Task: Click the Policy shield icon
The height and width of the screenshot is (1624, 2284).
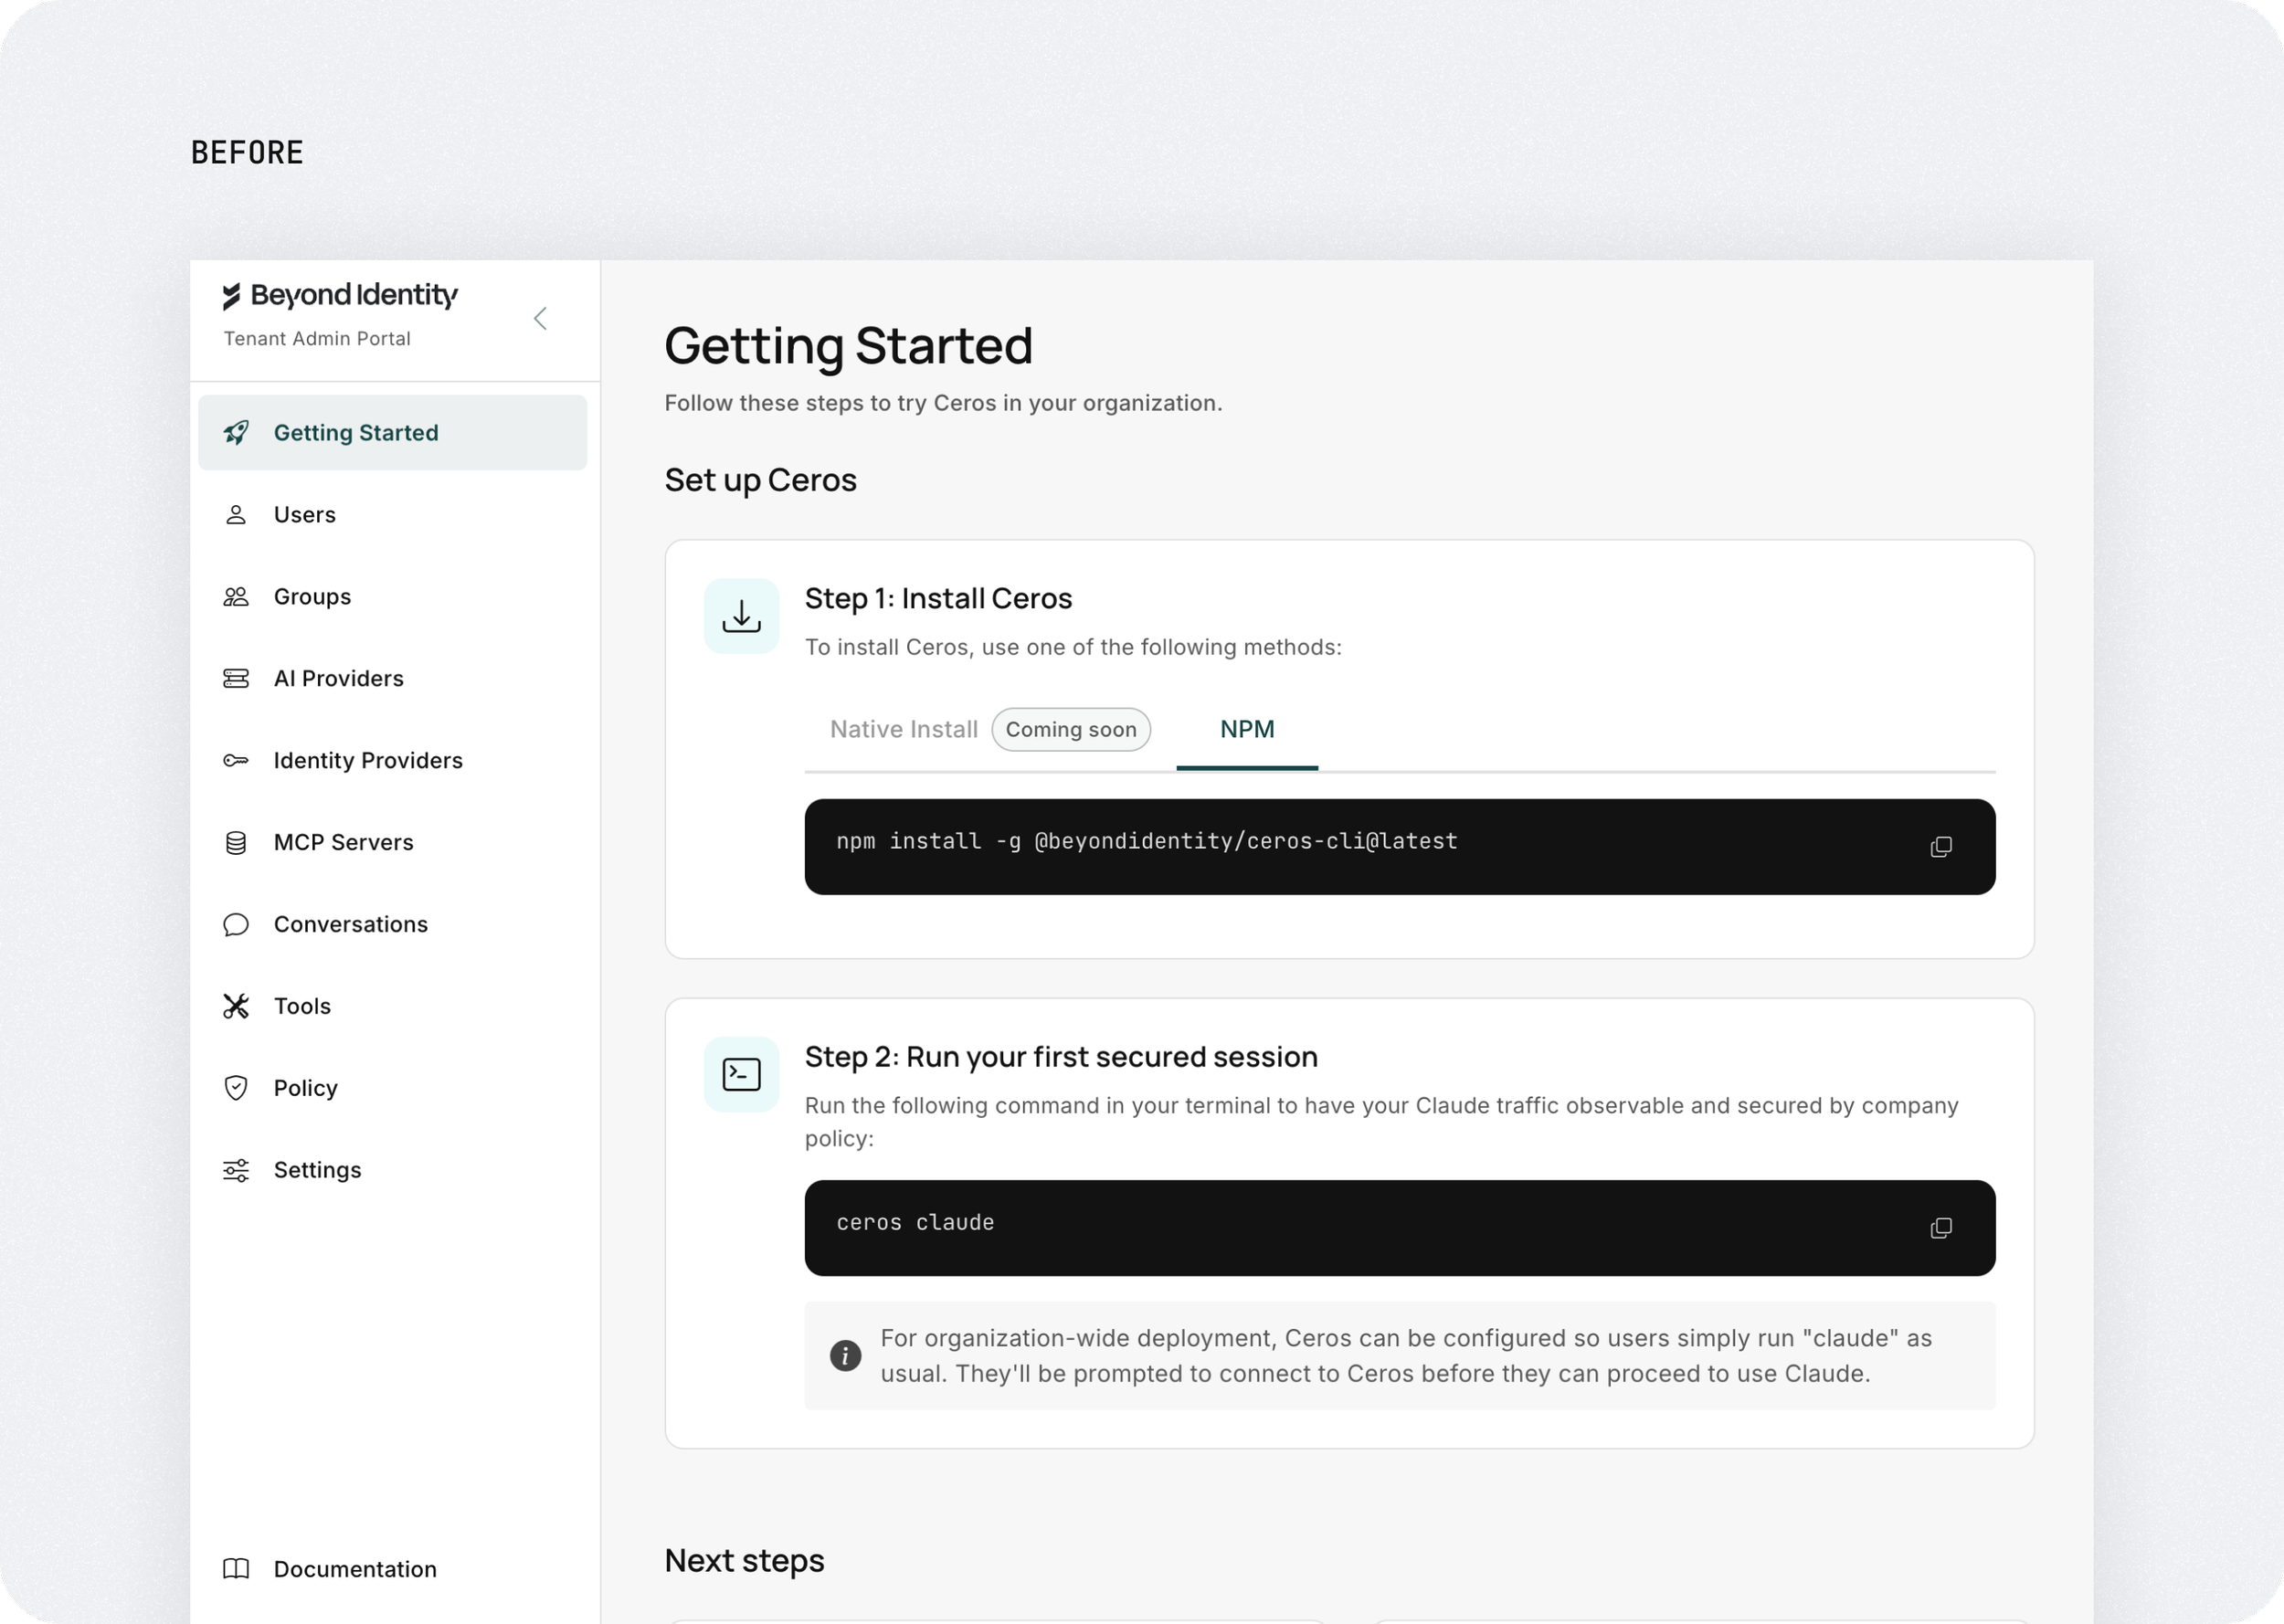Action: [x=236, y=1088]
